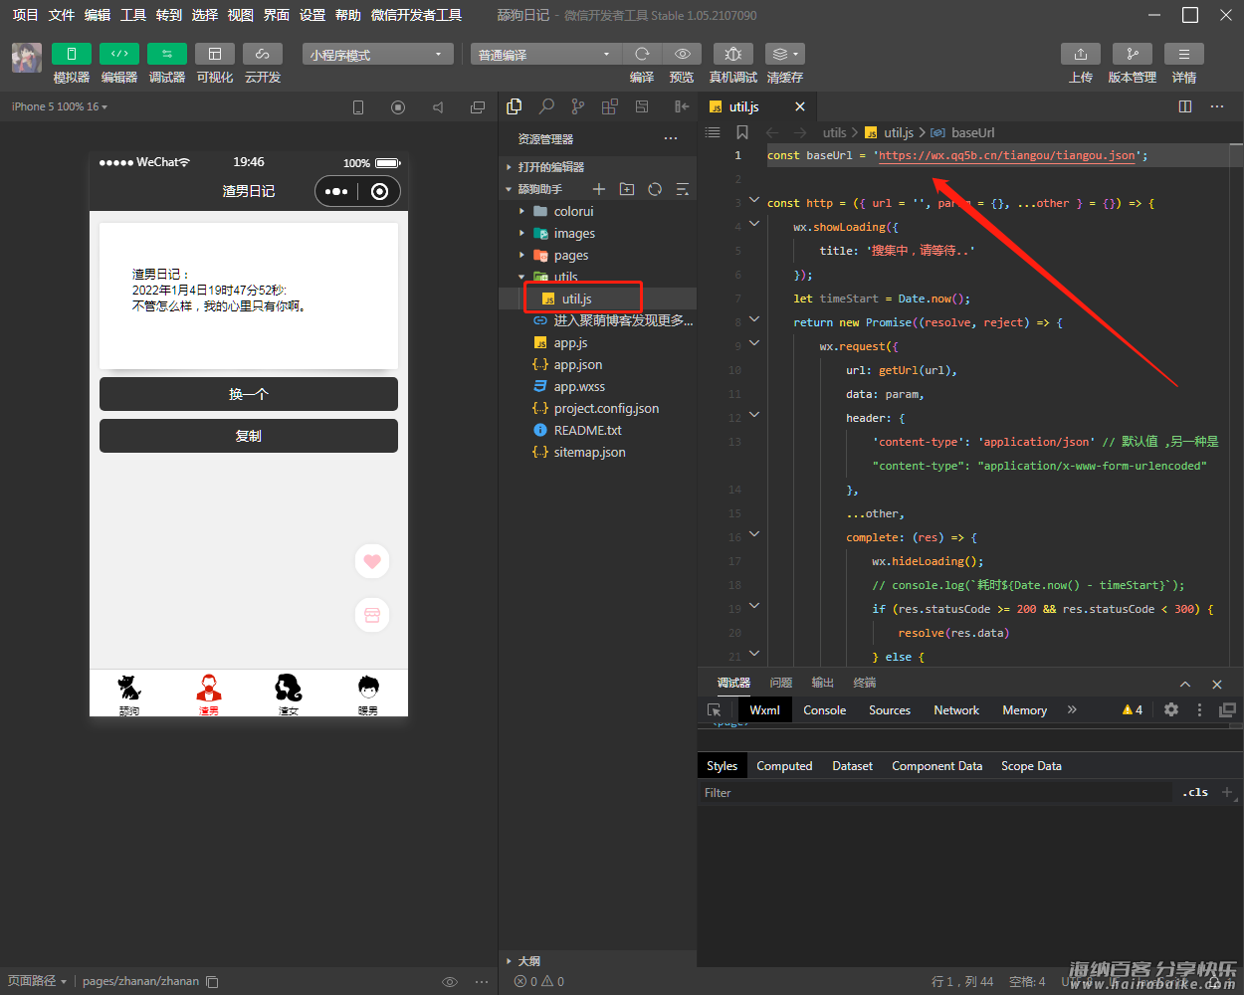Toggle the editor sidebar collapse icon

click(x=682, y=106)
